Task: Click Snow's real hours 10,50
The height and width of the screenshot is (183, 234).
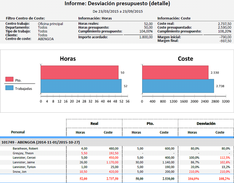Action: coord(83,172)
